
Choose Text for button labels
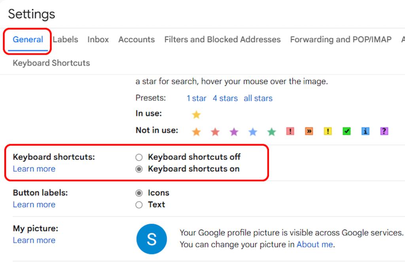pos(139,205)
